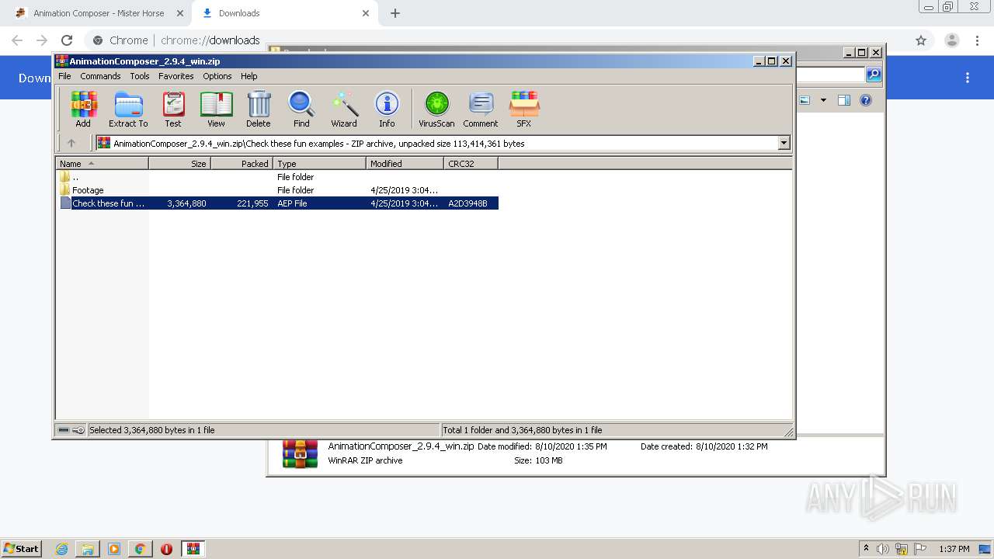Sort by the Type column header
The width and height of the screenshot is (994, 559).
(x=319, y=163)
